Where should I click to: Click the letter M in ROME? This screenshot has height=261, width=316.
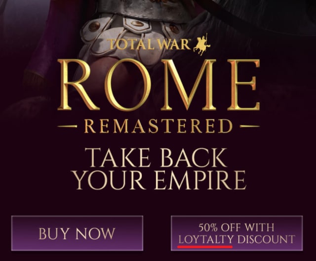point(189,85)
